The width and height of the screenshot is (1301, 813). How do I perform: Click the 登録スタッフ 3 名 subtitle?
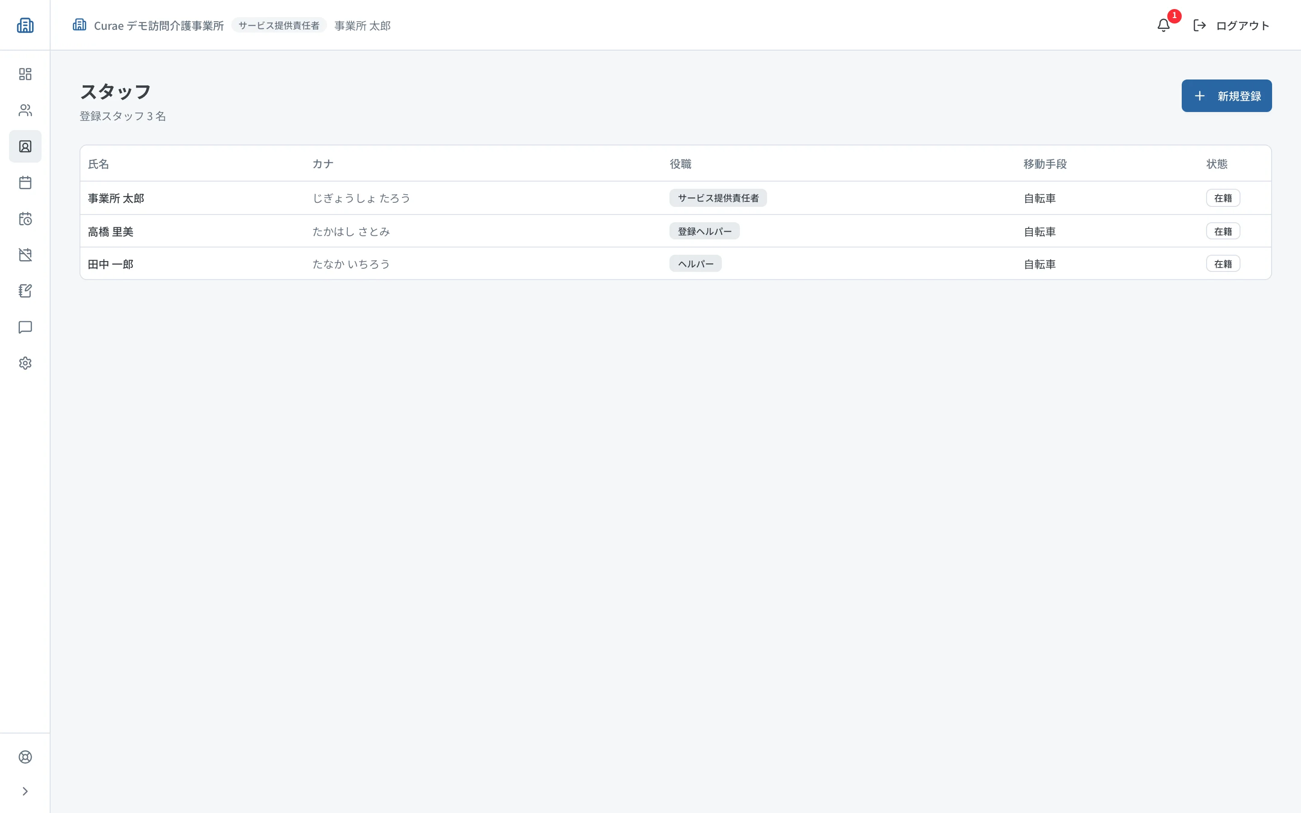(x=122, y=116)
